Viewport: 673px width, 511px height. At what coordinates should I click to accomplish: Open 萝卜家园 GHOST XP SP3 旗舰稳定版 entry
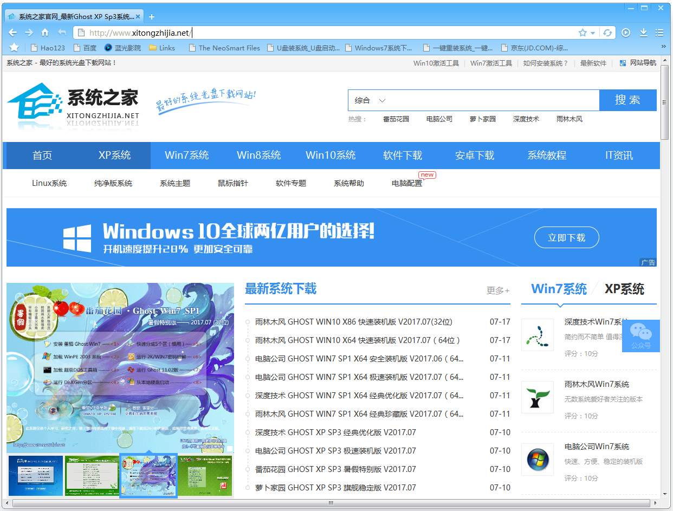point(335,488)
